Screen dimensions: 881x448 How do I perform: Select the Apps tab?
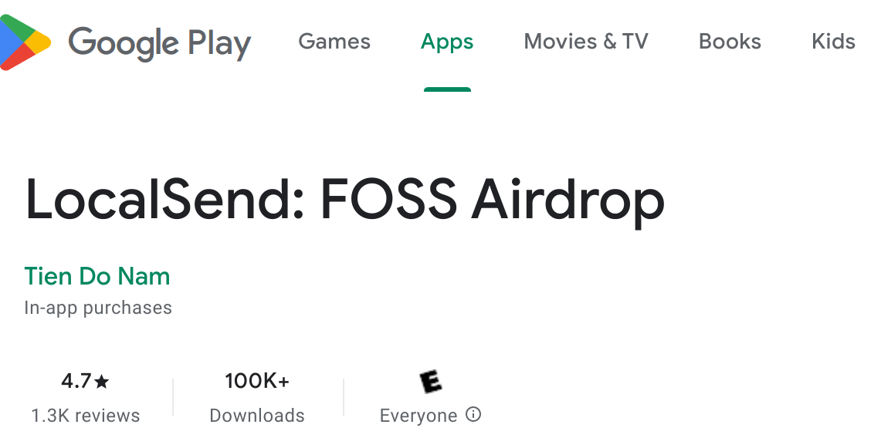point(447,42)
